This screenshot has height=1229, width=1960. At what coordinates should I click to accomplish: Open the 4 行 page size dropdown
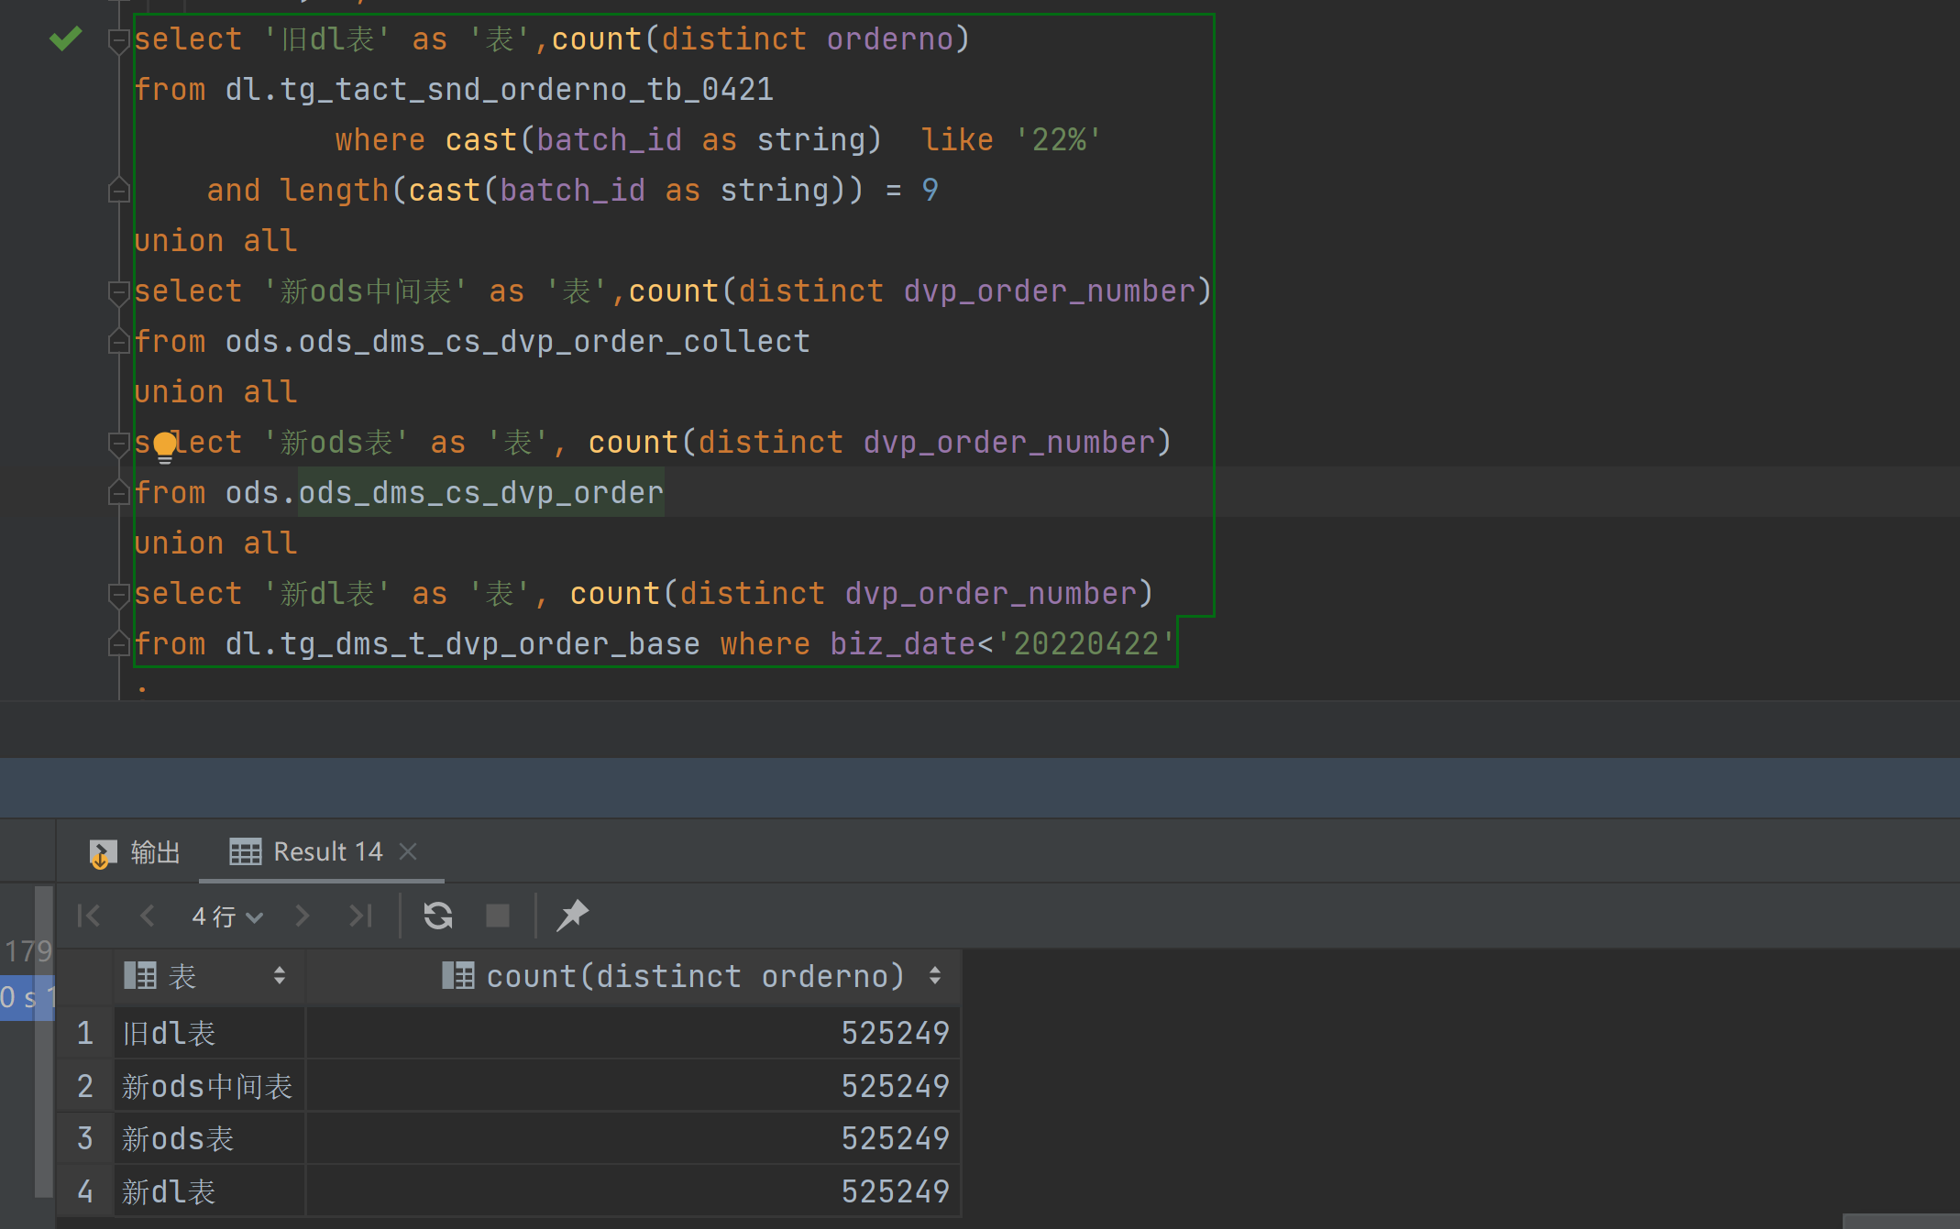[x=227, y=916]
